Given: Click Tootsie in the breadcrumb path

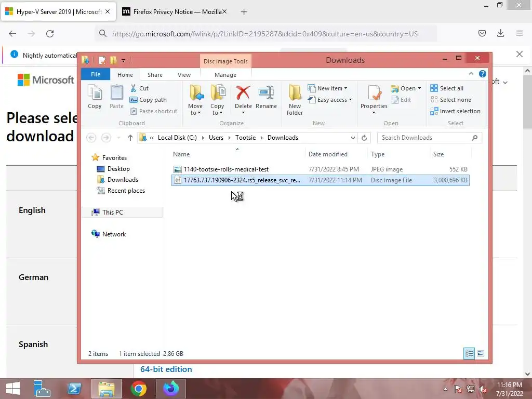Looking at the screenshot, I should (245, 138).
